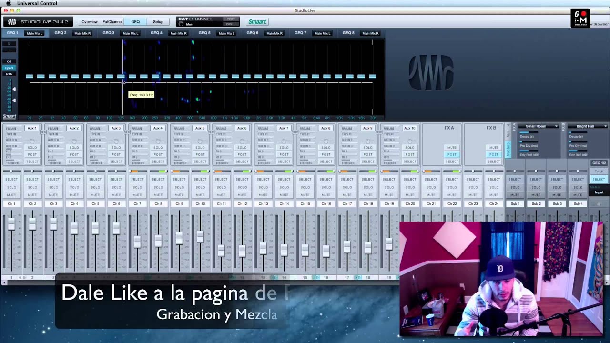Image resolution: width=610 pixels, height=343 pixels.
Task: Click the hand icon below Input button
Action: [599, 203]
